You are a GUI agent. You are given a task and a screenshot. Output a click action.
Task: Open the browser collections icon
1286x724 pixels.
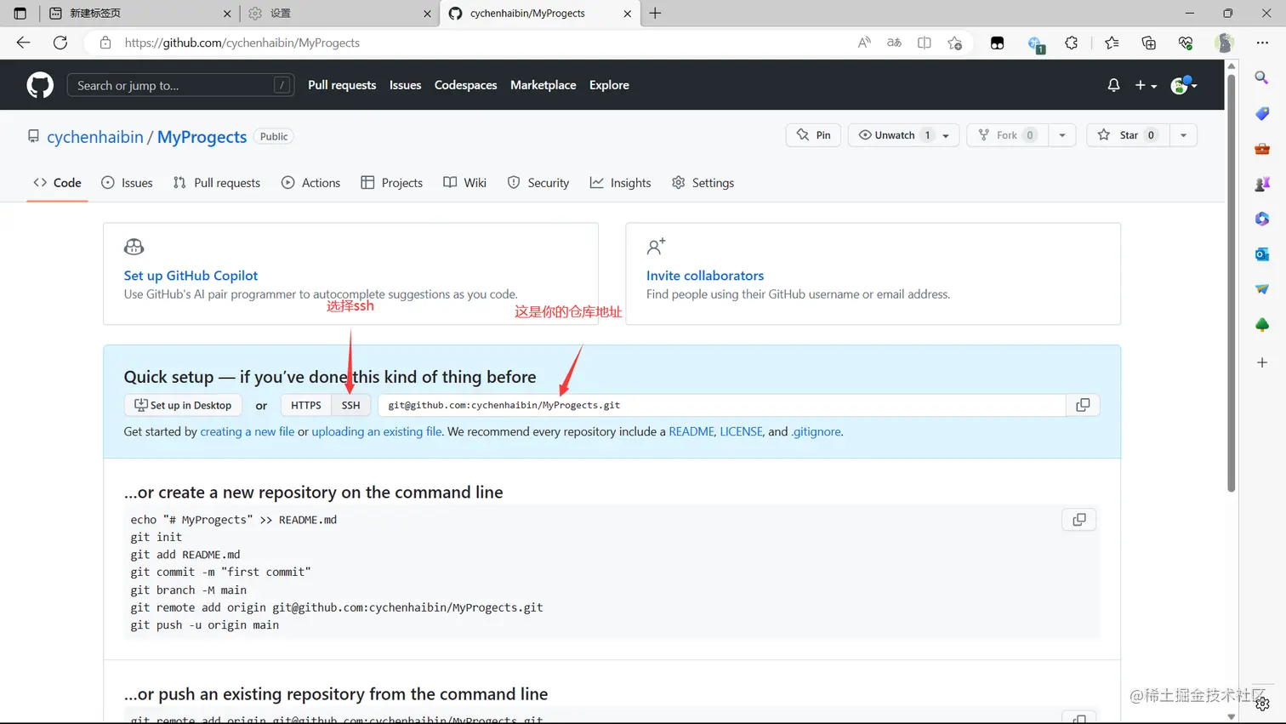pos(1148,43)
